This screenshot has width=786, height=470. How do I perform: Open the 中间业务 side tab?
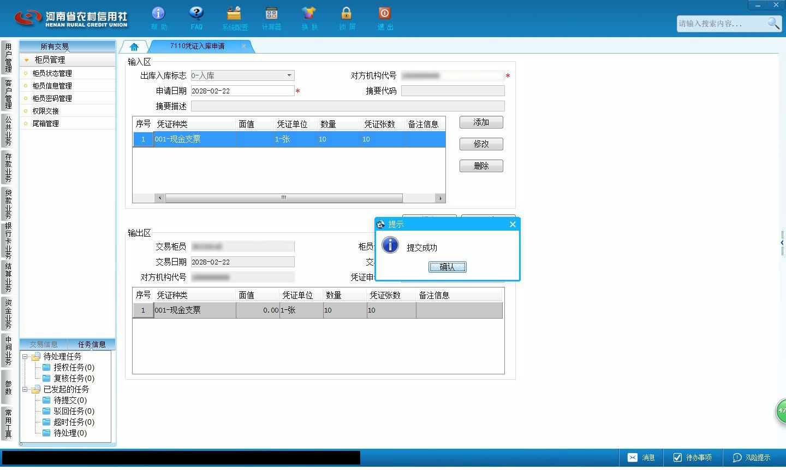point(8,350)
